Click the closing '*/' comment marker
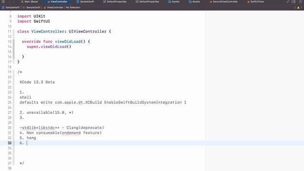This screenshot has height=171, width=304. click(22, 163)
